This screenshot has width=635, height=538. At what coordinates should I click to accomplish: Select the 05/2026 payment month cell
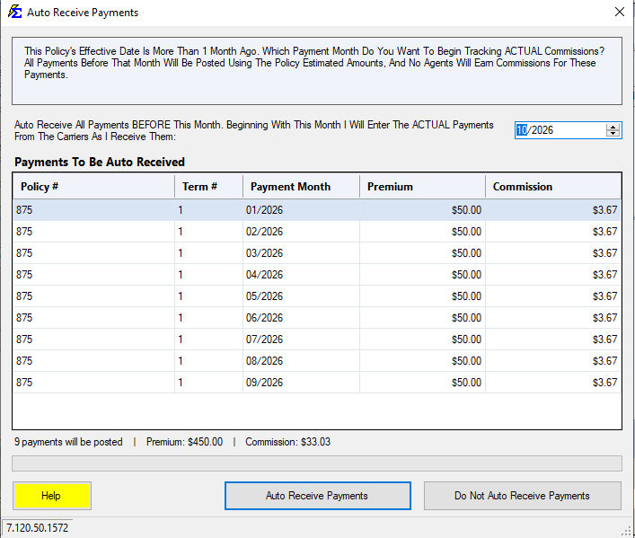(x=301, y=296)
